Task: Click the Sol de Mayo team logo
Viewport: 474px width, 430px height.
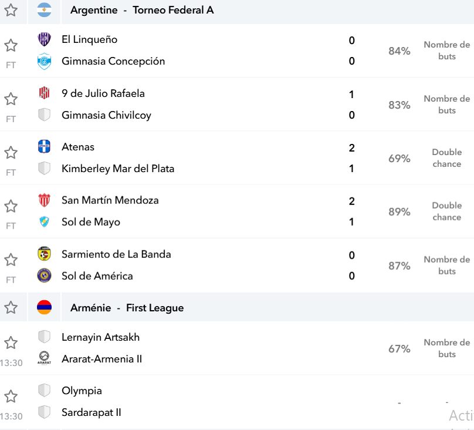Action: 44,222
